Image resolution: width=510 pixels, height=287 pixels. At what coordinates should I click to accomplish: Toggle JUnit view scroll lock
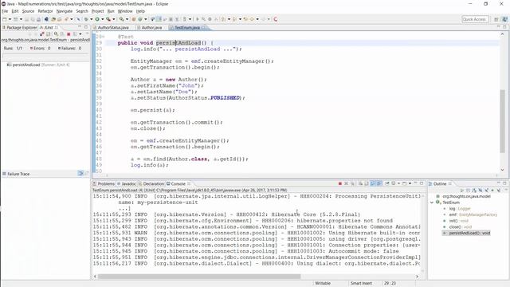(x=48, y=33)
